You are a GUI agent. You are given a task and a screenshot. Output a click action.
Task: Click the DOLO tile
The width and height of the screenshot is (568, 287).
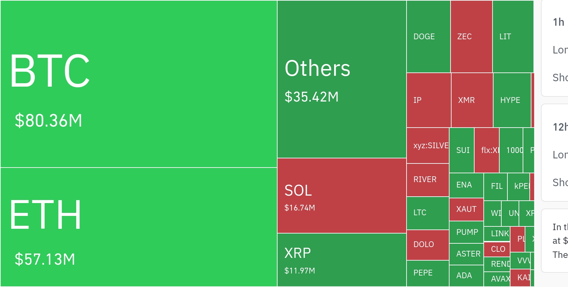tap(428, 245)
